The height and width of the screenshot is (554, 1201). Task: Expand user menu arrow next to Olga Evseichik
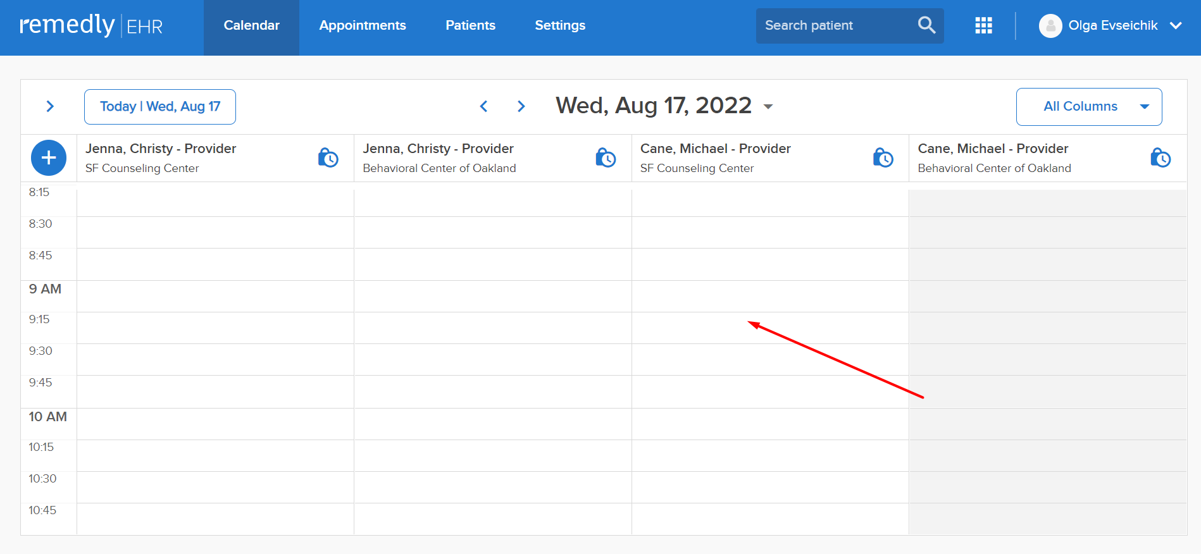click(1176, 26)
